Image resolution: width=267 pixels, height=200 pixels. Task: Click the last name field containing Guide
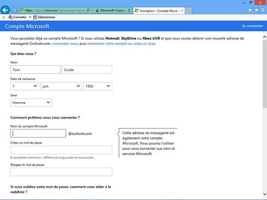(x=87, y=70)
